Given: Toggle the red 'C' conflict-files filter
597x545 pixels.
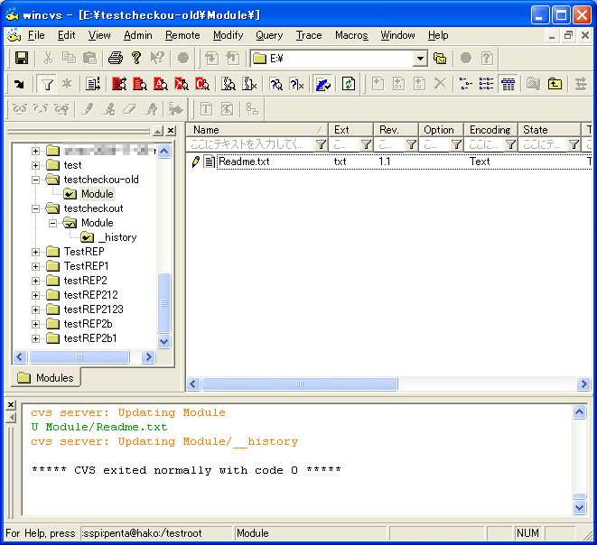Looking at the screenshot, I should point(201,84).
